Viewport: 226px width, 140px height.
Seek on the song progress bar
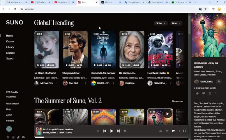coord(111,137)
